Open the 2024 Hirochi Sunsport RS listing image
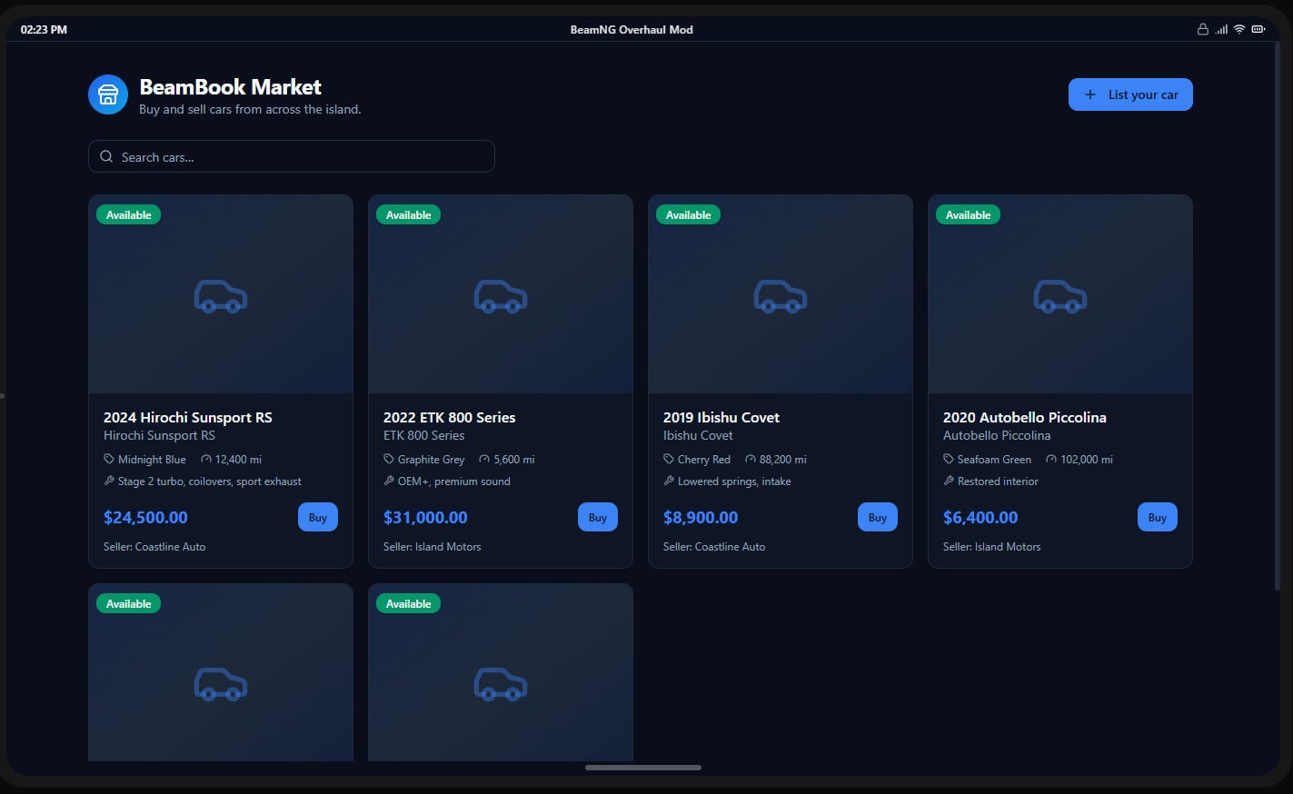 click(x=221, y=294)
